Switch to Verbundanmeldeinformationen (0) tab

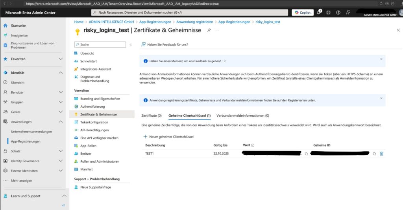pos(242,116)
